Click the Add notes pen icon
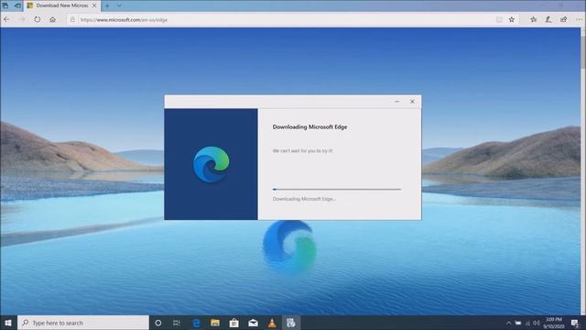 (548, 19)
